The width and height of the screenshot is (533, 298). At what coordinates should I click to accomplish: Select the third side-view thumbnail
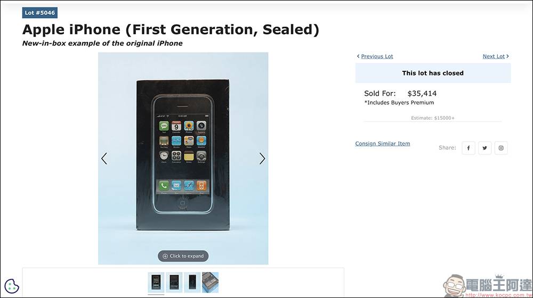(x=192, y=283)
